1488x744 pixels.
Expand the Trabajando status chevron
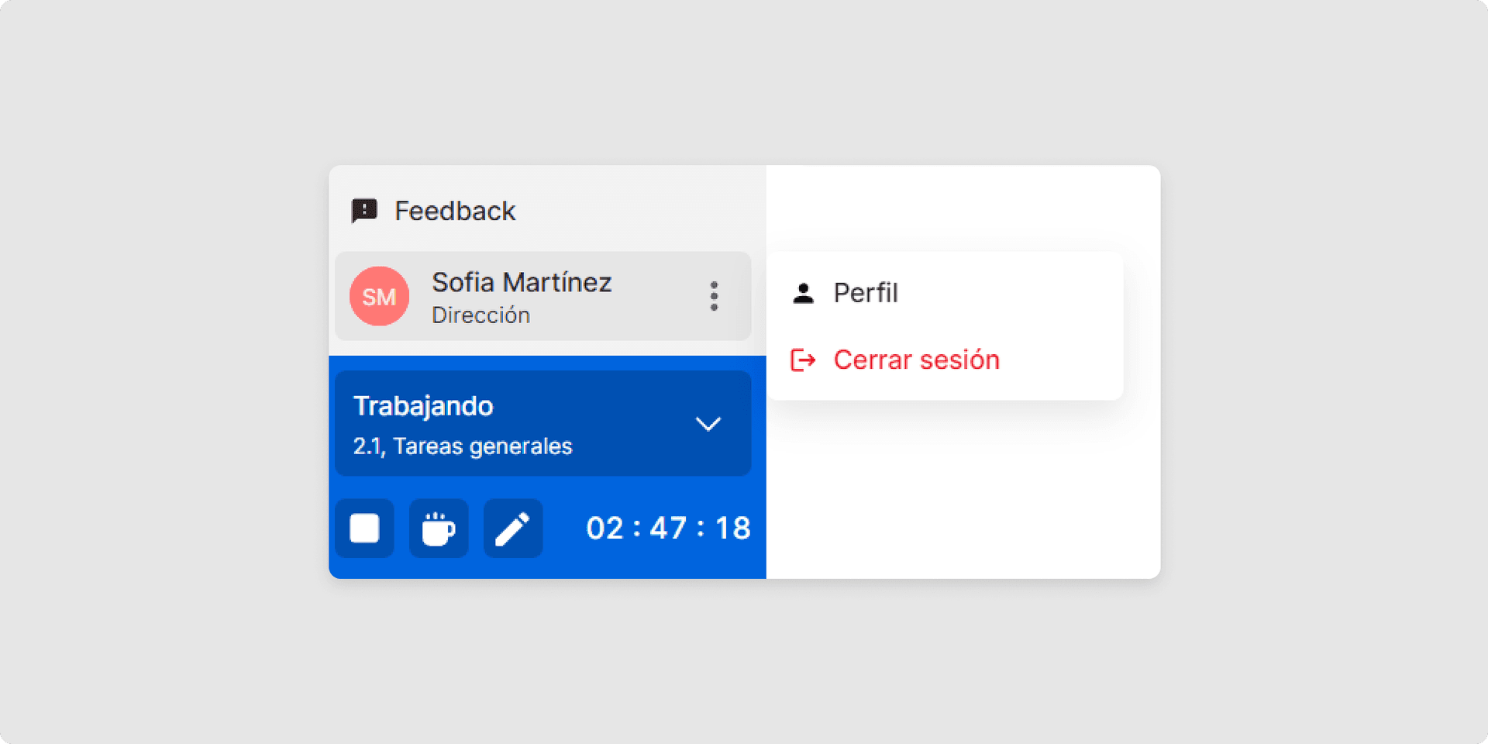(x=708, y=424)
